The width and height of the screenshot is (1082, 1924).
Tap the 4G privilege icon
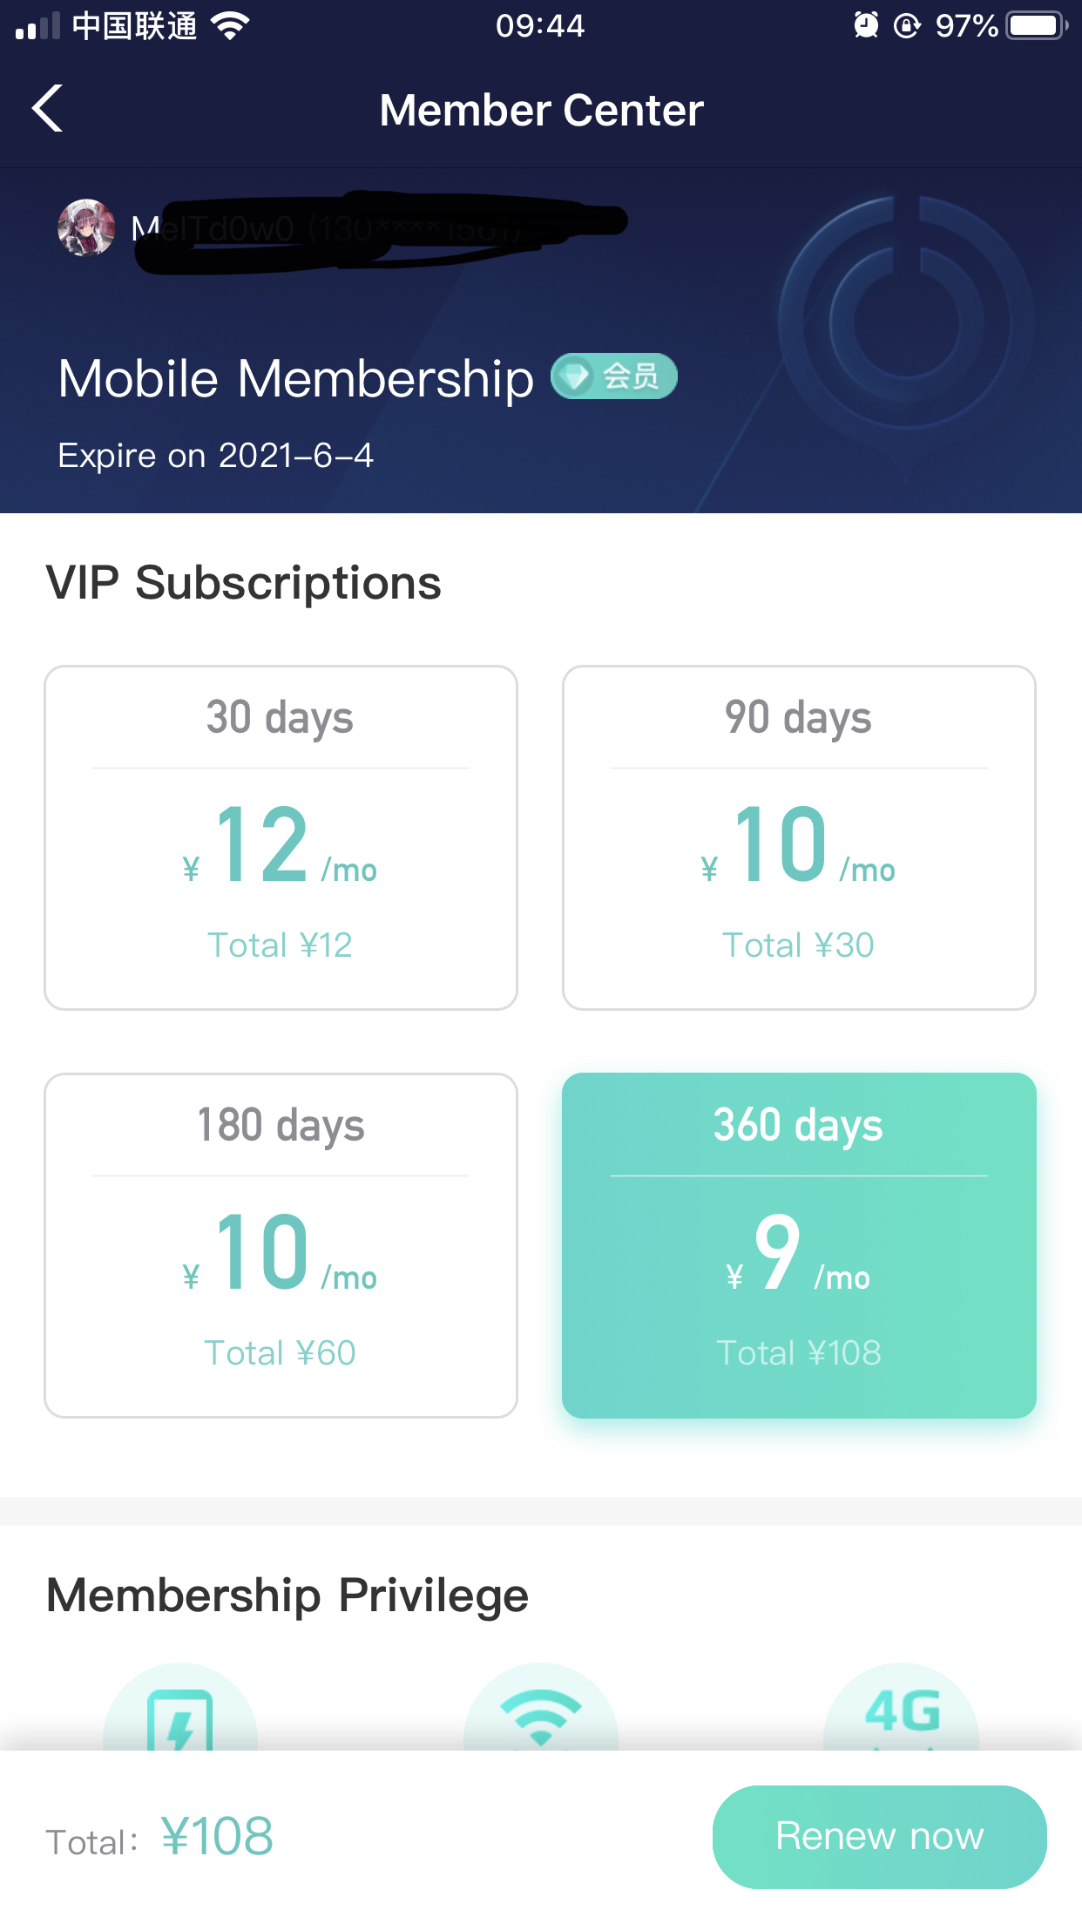[902, 1712]
